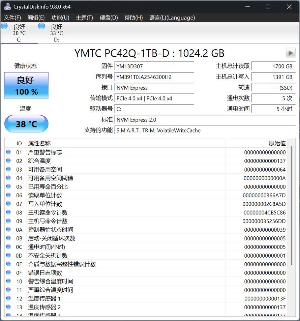Click status orb for 可用备用空间阈值 row

pos(8,178)
